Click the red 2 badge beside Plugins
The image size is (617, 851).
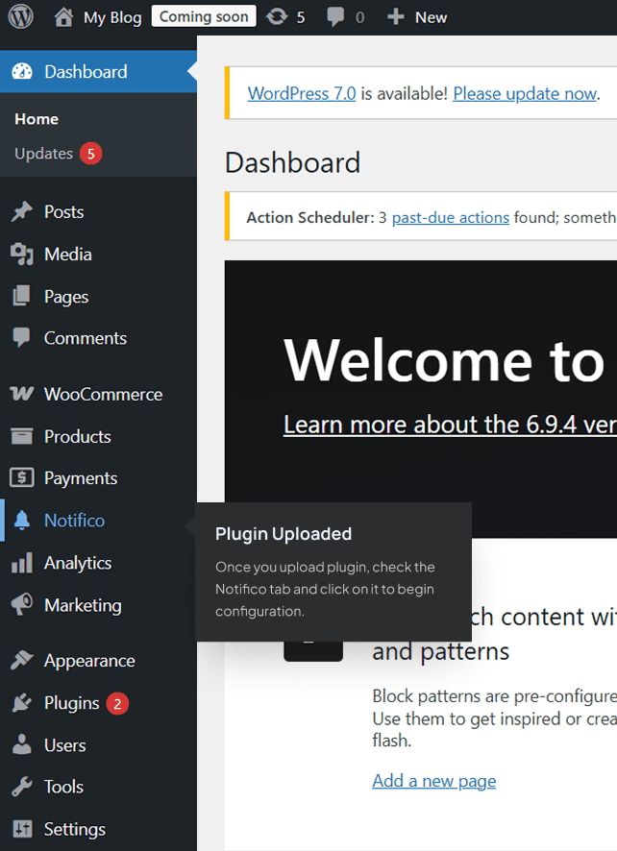coord(117,703)
